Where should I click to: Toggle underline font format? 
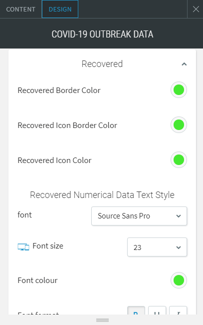157,310
